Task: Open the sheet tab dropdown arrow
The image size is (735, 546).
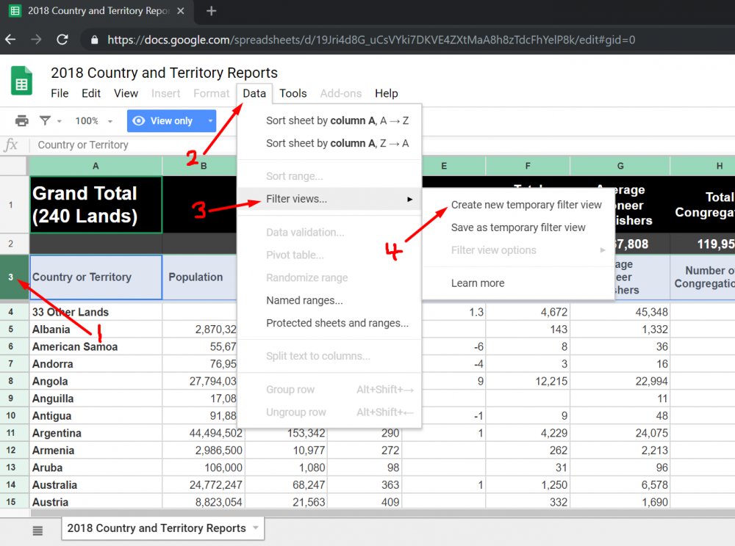Action: coord(255,528)
